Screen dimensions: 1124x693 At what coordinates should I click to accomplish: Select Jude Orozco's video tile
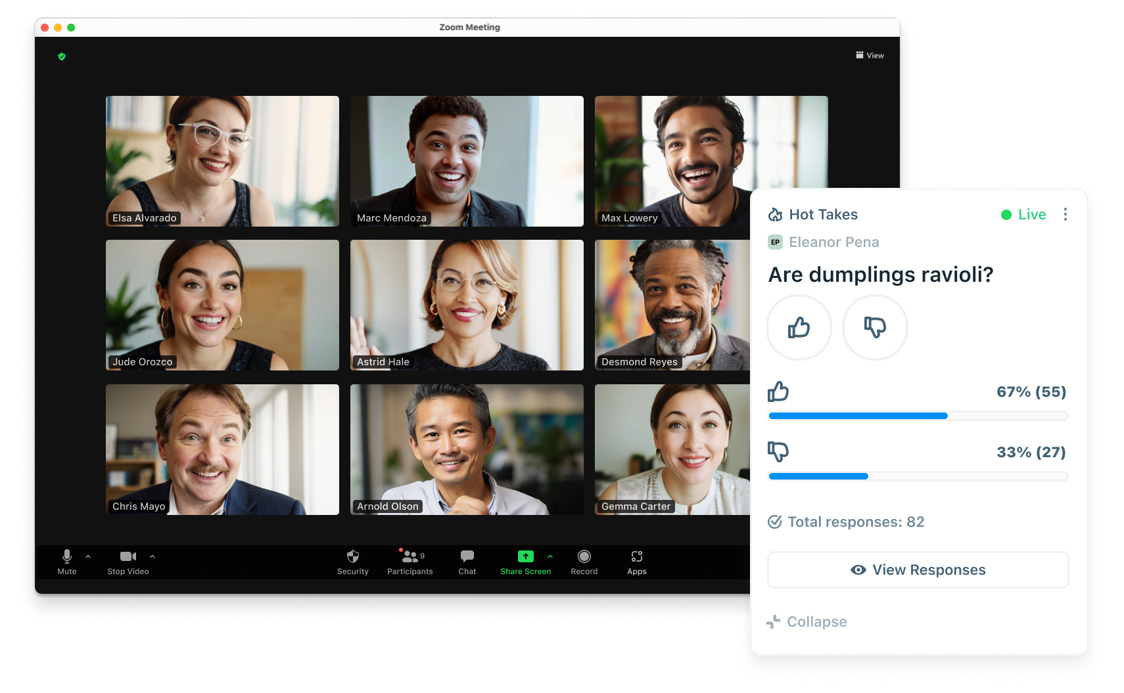coord(223,305)
